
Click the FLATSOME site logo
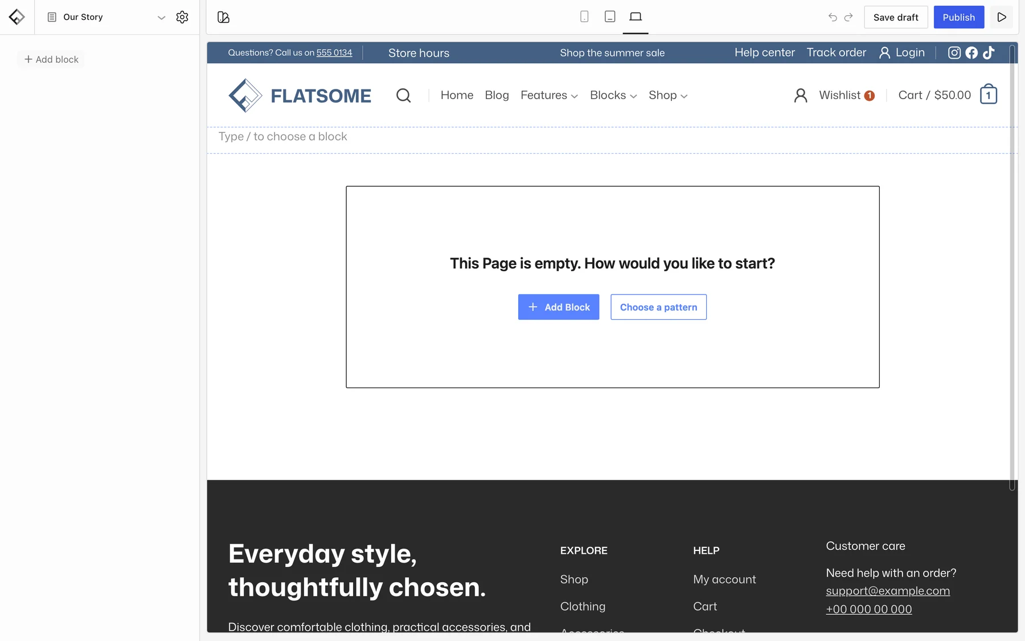point(300,95)
